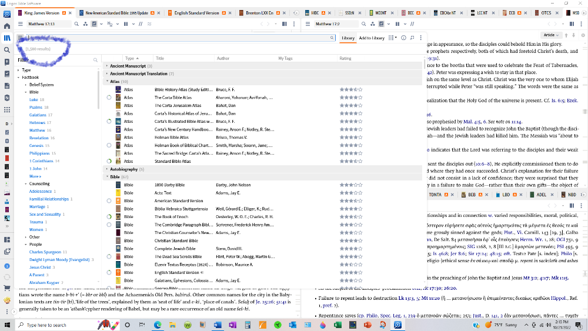Click the columns icon in KJV toolbar
The height and width of the screenshot is (331, 588).
[x=126, y=24]
